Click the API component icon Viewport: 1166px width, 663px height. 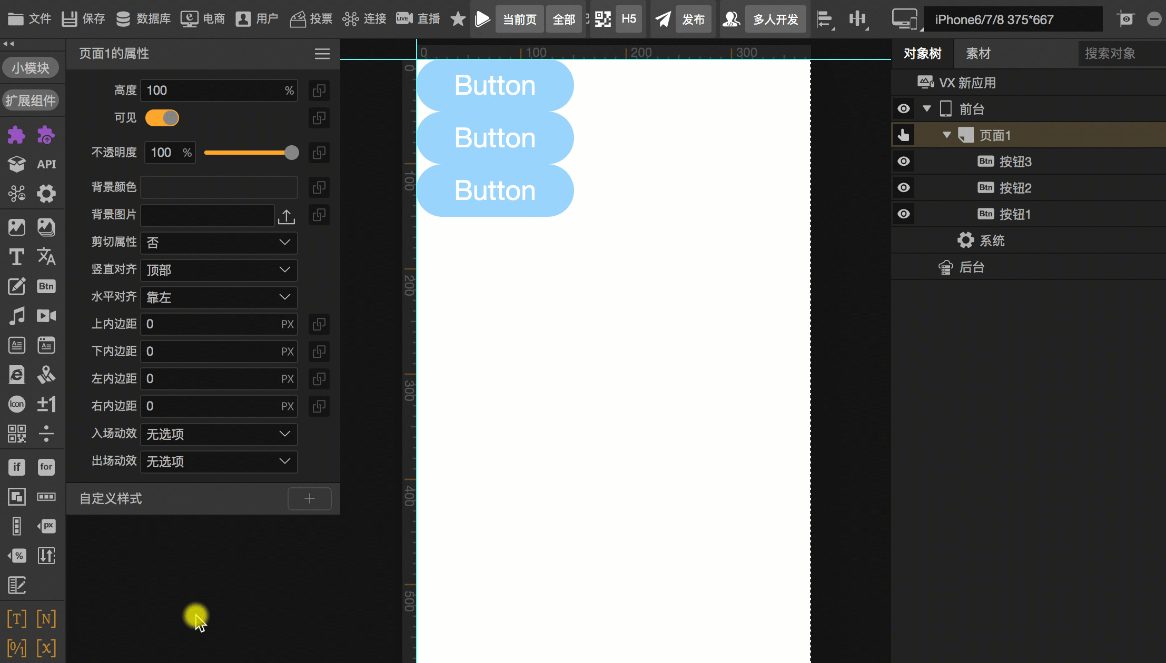coord(46,164)
